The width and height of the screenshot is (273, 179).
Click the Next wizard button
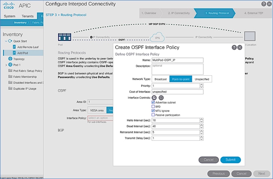(262, 173)
